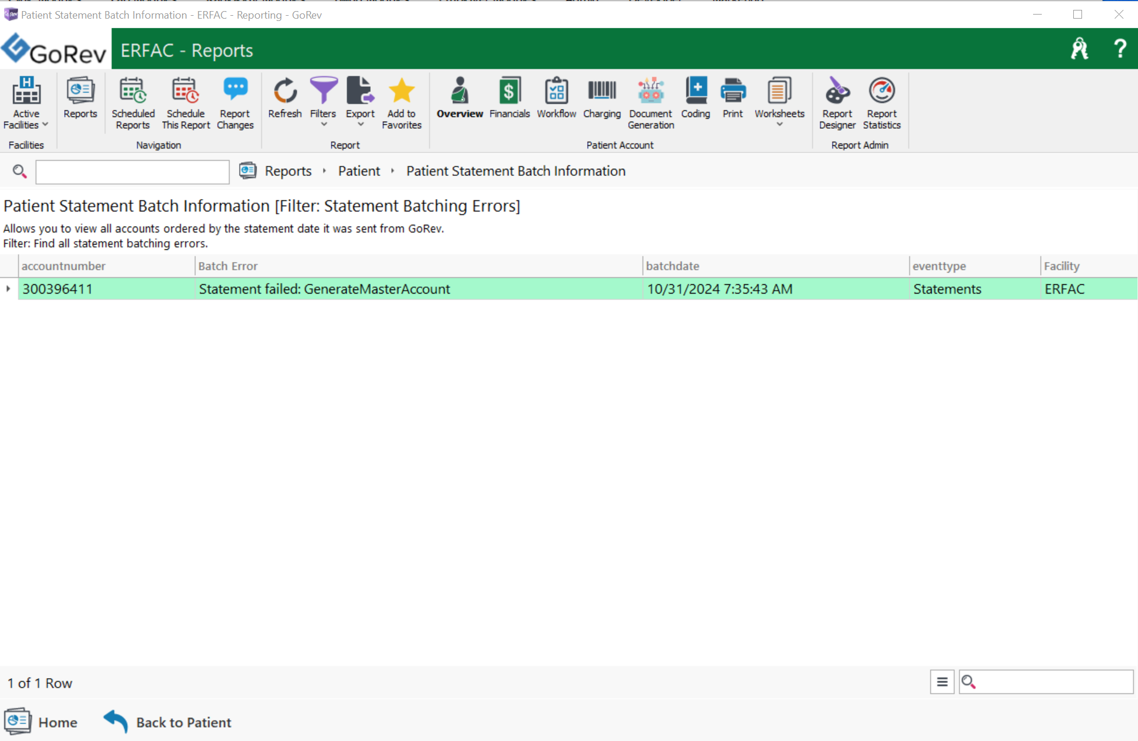This screenshot has width=1138, height=741.
Task: Open patient account Financials
Action: click(x=510, y=98)
